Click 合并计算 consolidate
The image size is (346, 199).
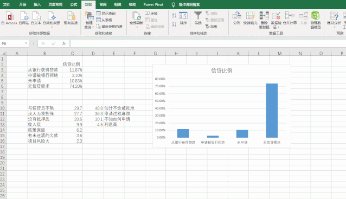(x=290, y=18)
